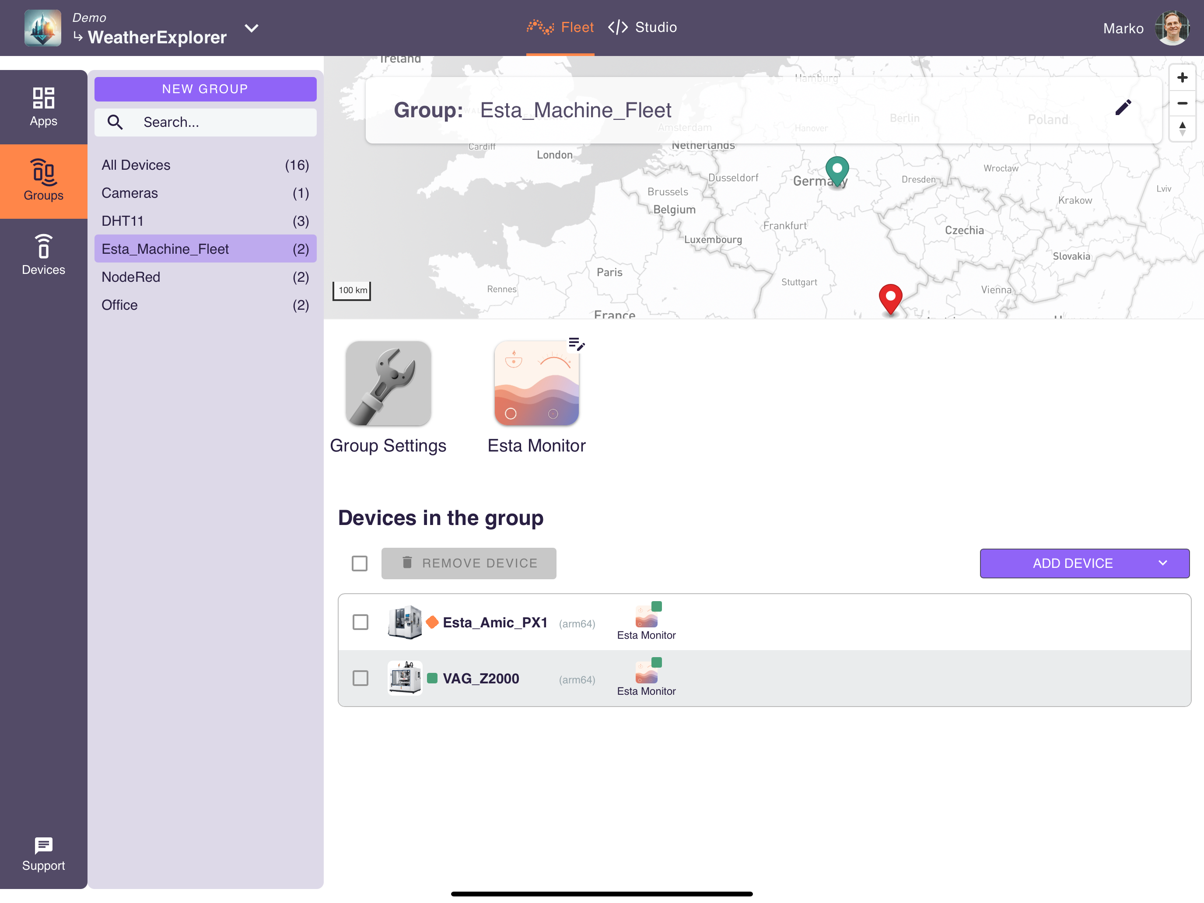Open the Devices sidebar section
The width and height of the screenshot is (1204, 903).
pos(44,255)
